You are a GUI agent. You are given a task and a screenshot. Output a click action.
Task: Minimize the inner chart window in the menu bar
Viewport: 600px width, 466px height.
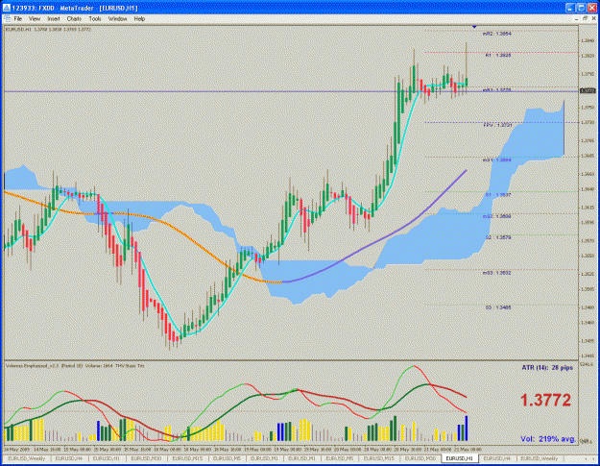pyautogui.click(x=577, y=18)
